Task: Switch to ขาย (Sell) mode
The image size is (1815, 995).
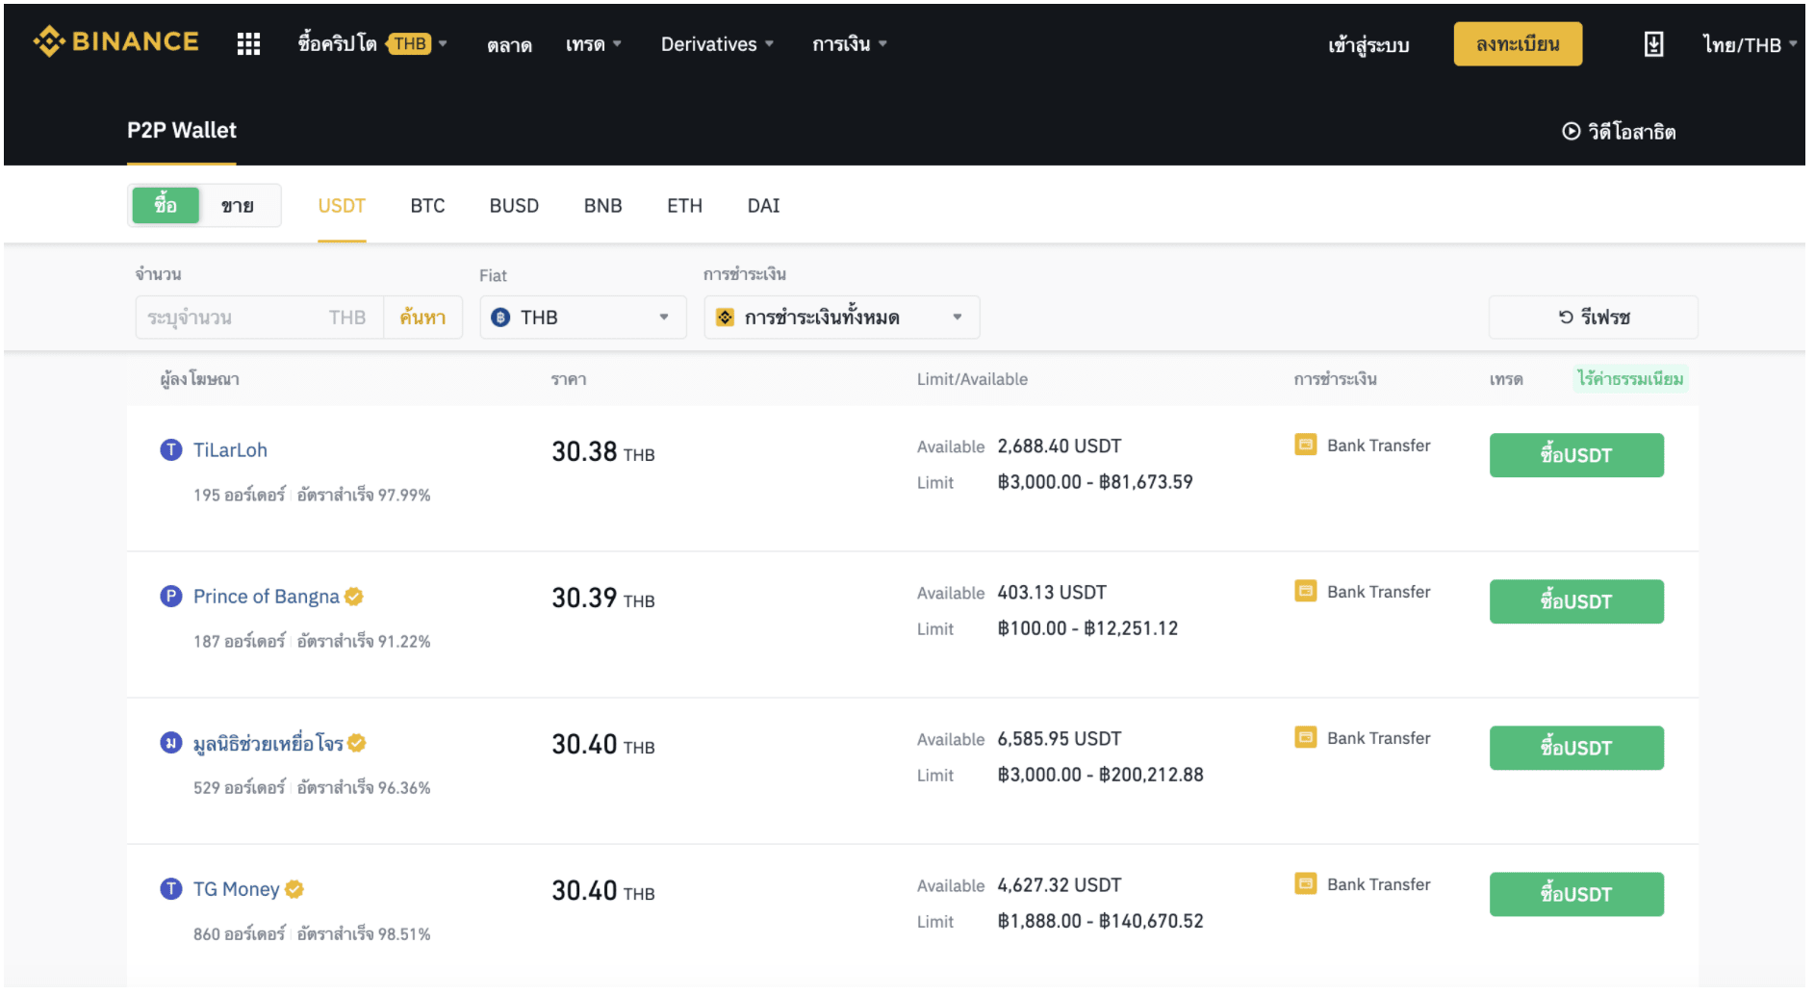Action: pyautogui.click(x=238, y=205)
